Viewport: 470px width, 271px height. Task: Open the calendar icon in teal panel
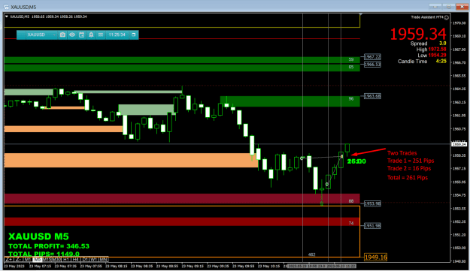(81, 35)
